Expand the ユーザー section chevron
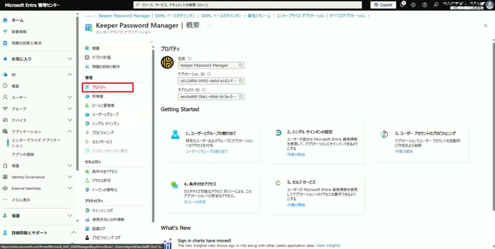Screen dimensions: 495x249 coord(70,97)
